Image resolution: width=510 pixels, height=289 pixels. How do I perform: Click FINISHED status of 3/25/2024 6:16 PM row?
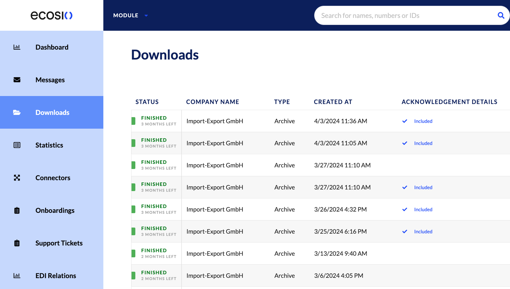point(154,229)
